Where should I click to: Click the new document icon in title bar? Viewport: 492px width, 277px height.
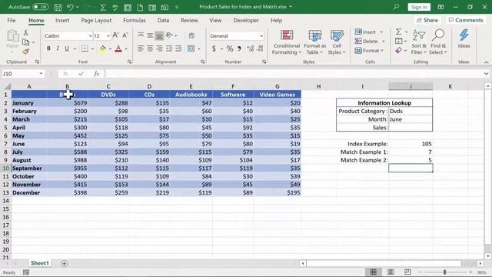point(140,7)
